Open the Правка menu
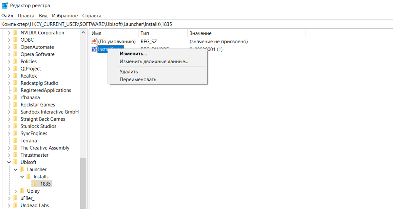Screen dimensions: 393x216 [x=26, y=15]
